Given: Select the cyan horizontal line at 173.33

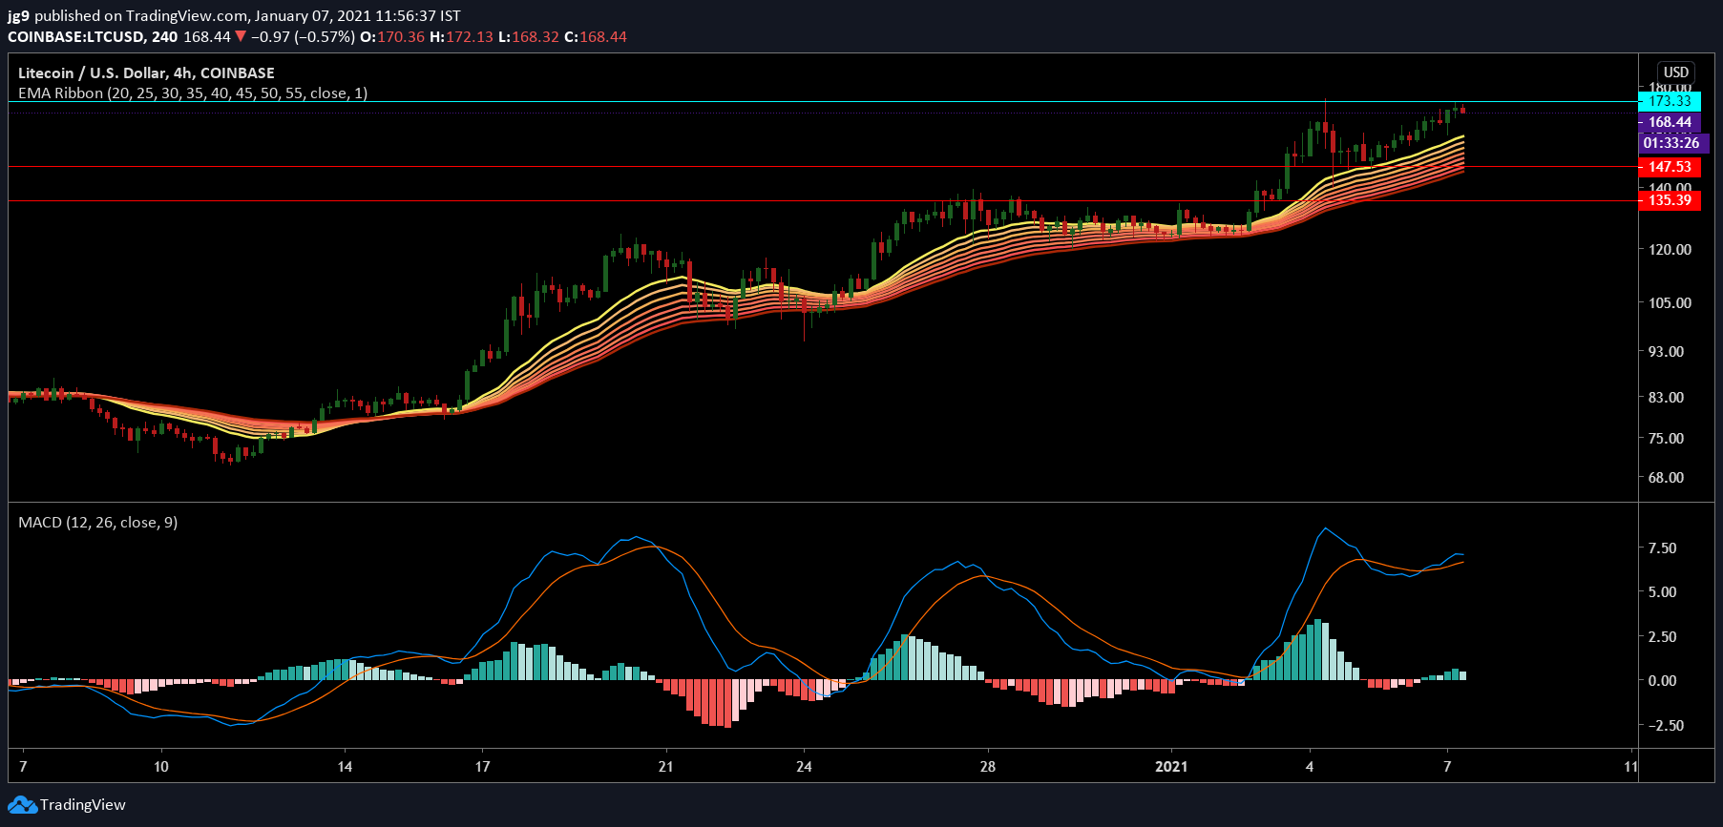Looking at the screenshot, I should pyautogui.click(x=821, y=101).
